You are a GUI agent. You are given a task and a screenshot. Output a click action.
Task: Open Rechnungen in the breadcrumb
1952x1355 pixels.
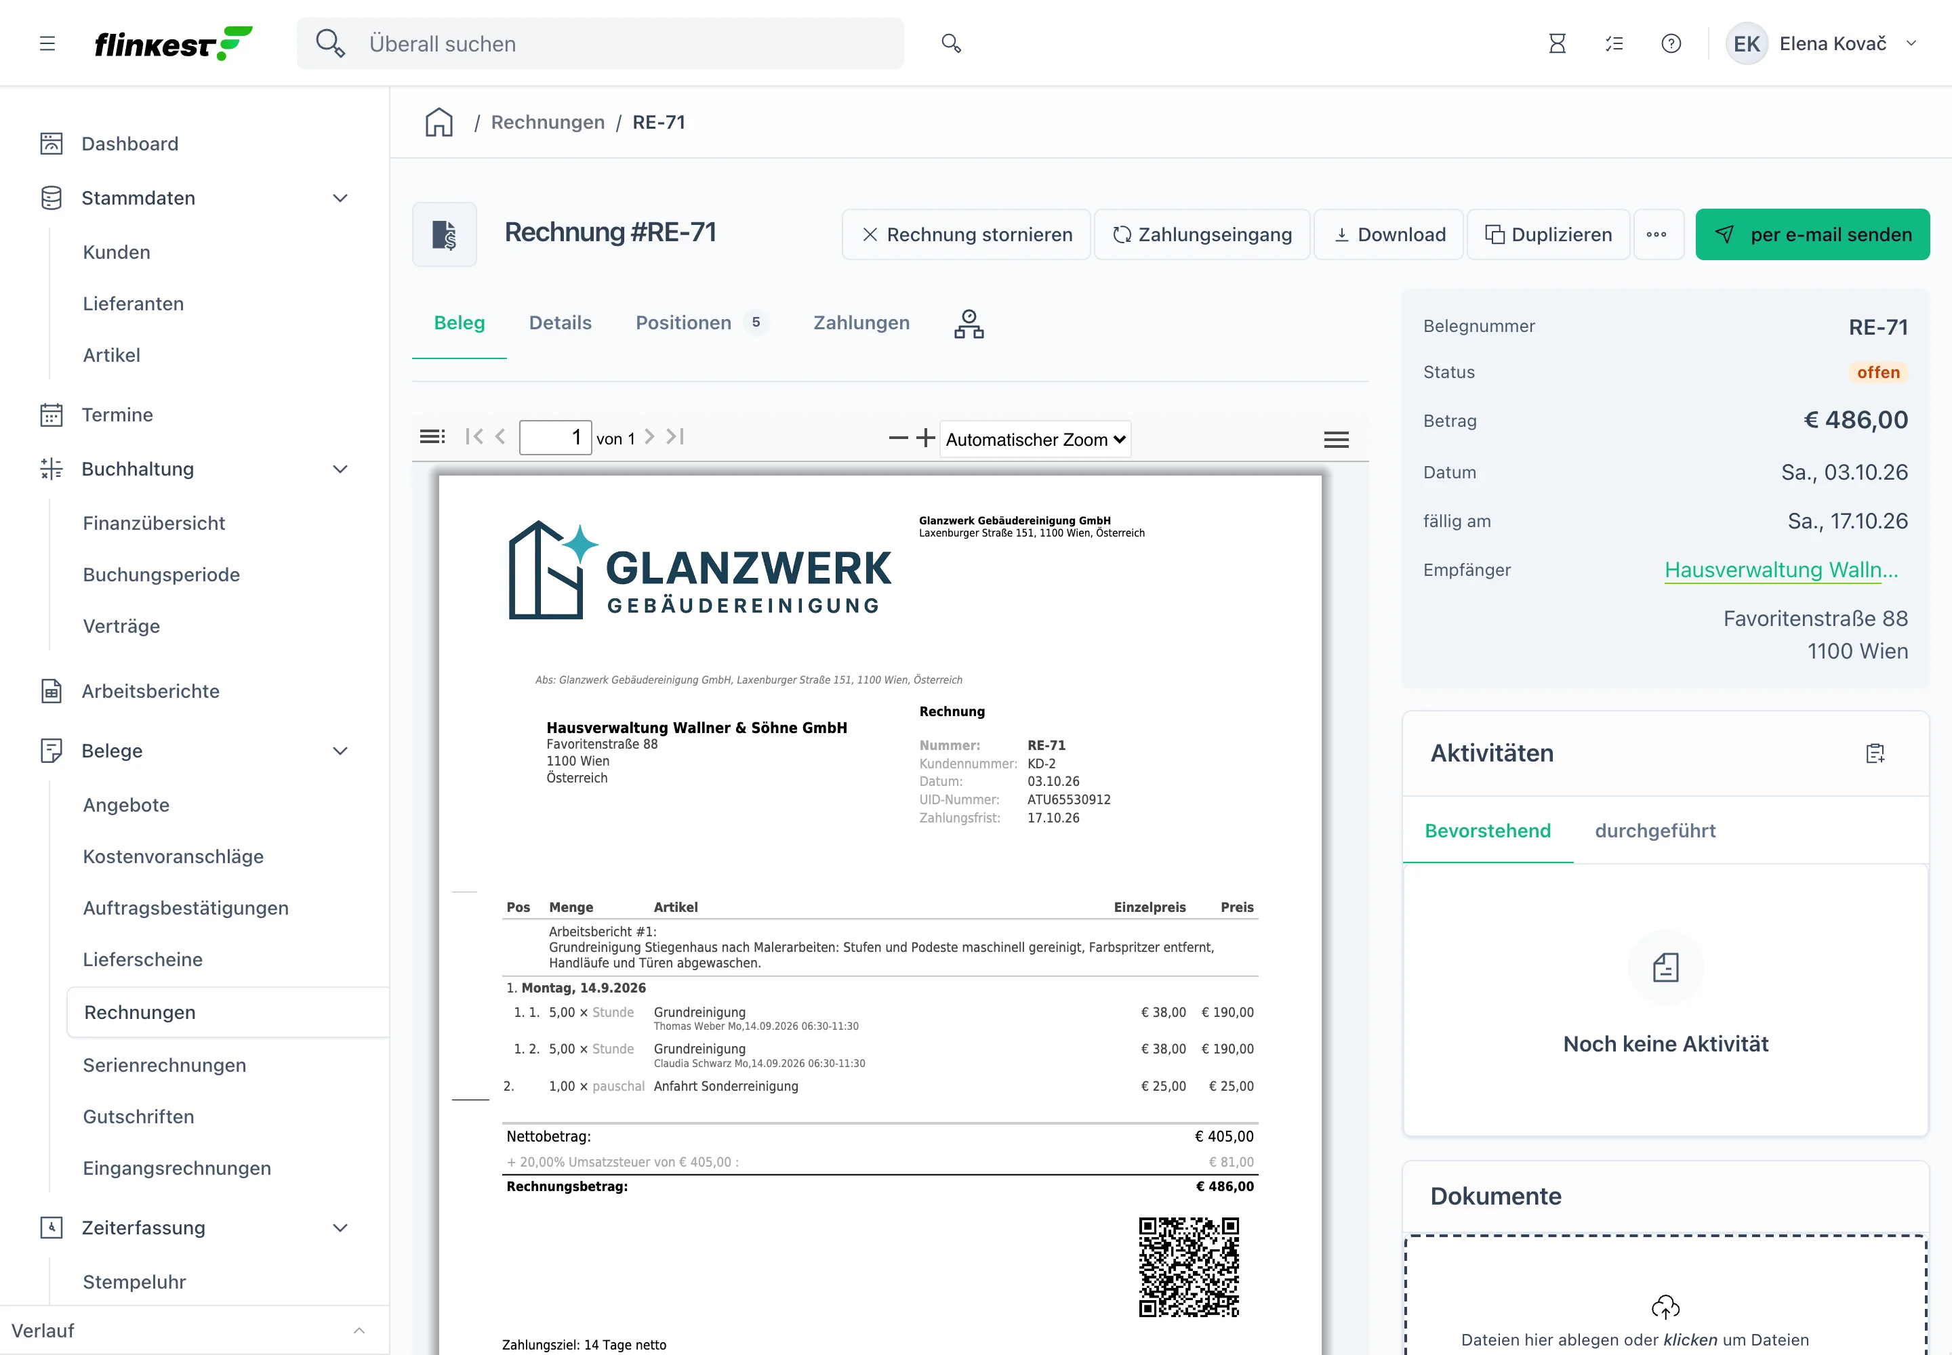pos(548,122)
